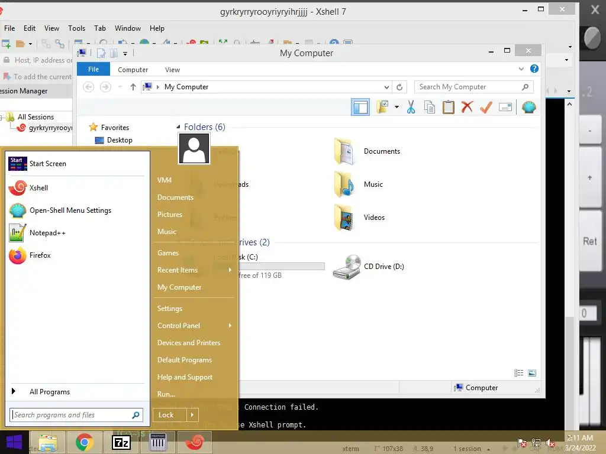Expand the address bar history dropdown
The image size is (606, 454).
tap(386, 87)
